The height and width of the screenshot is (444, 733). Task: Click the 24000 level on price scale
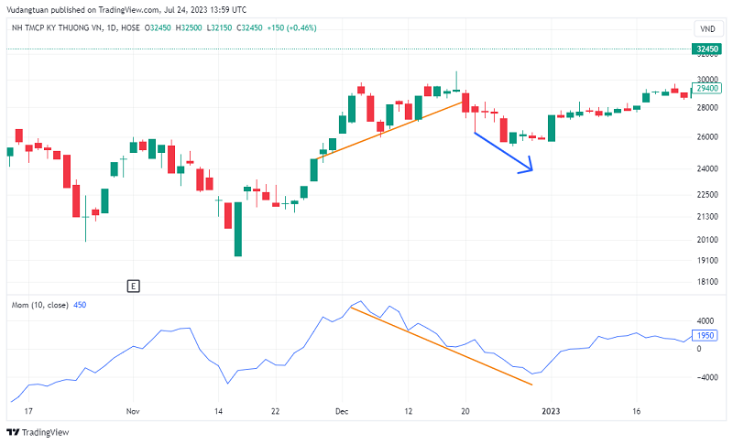pyautogui.click(x=706, y=169)
